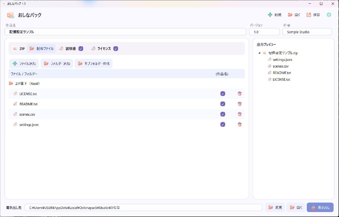This screenshot has height=217, width=339.
Task: Focus the バージョン field showing 1.0
Action: (264, 32)
